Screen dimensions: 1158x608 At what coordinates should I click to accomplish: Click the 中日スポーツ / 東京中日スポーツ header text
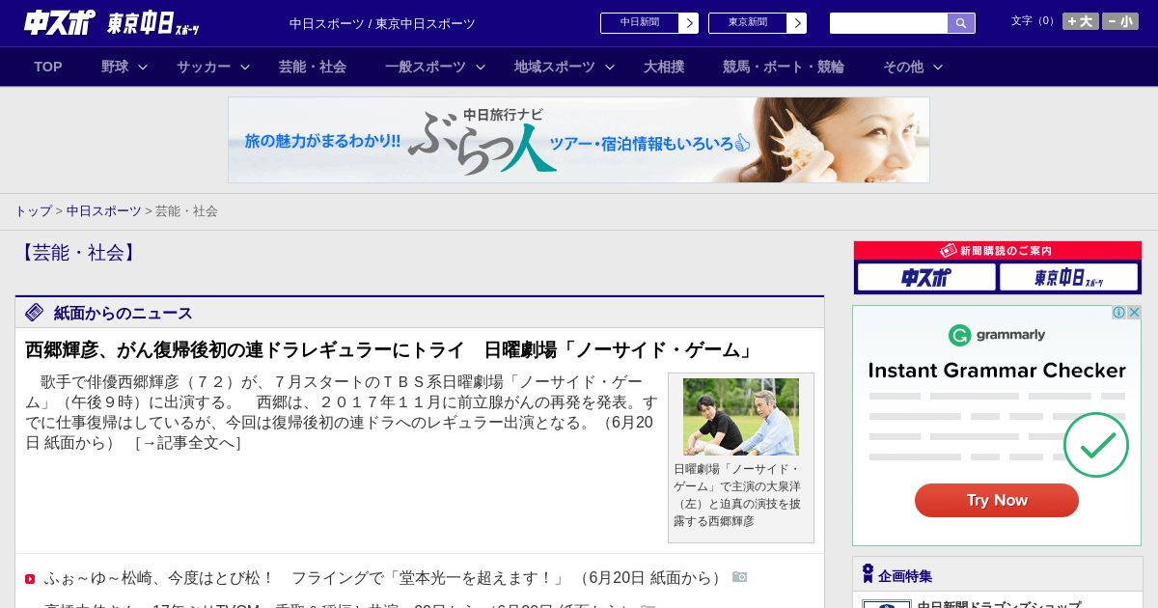pos(382,23)
